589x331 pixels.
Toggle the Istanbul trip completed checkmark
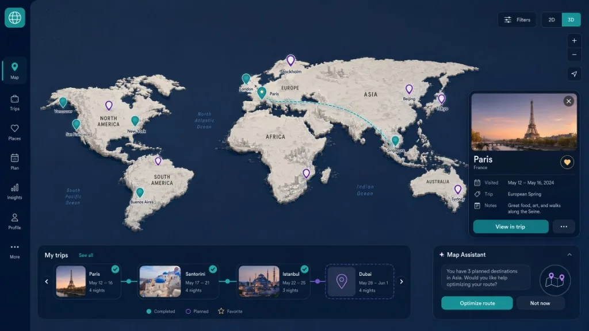(305, 269)
